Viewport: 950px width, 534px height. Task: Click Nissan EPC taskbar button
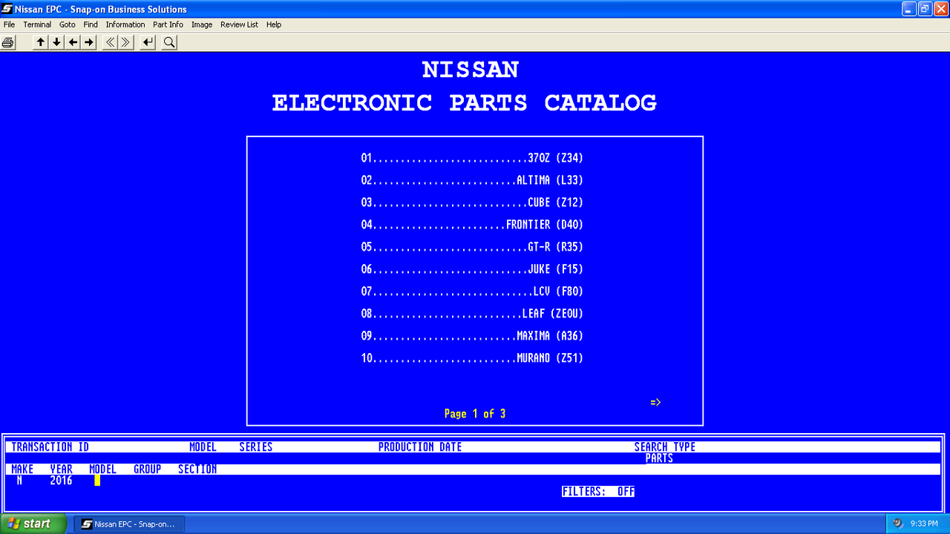[129, 524]
